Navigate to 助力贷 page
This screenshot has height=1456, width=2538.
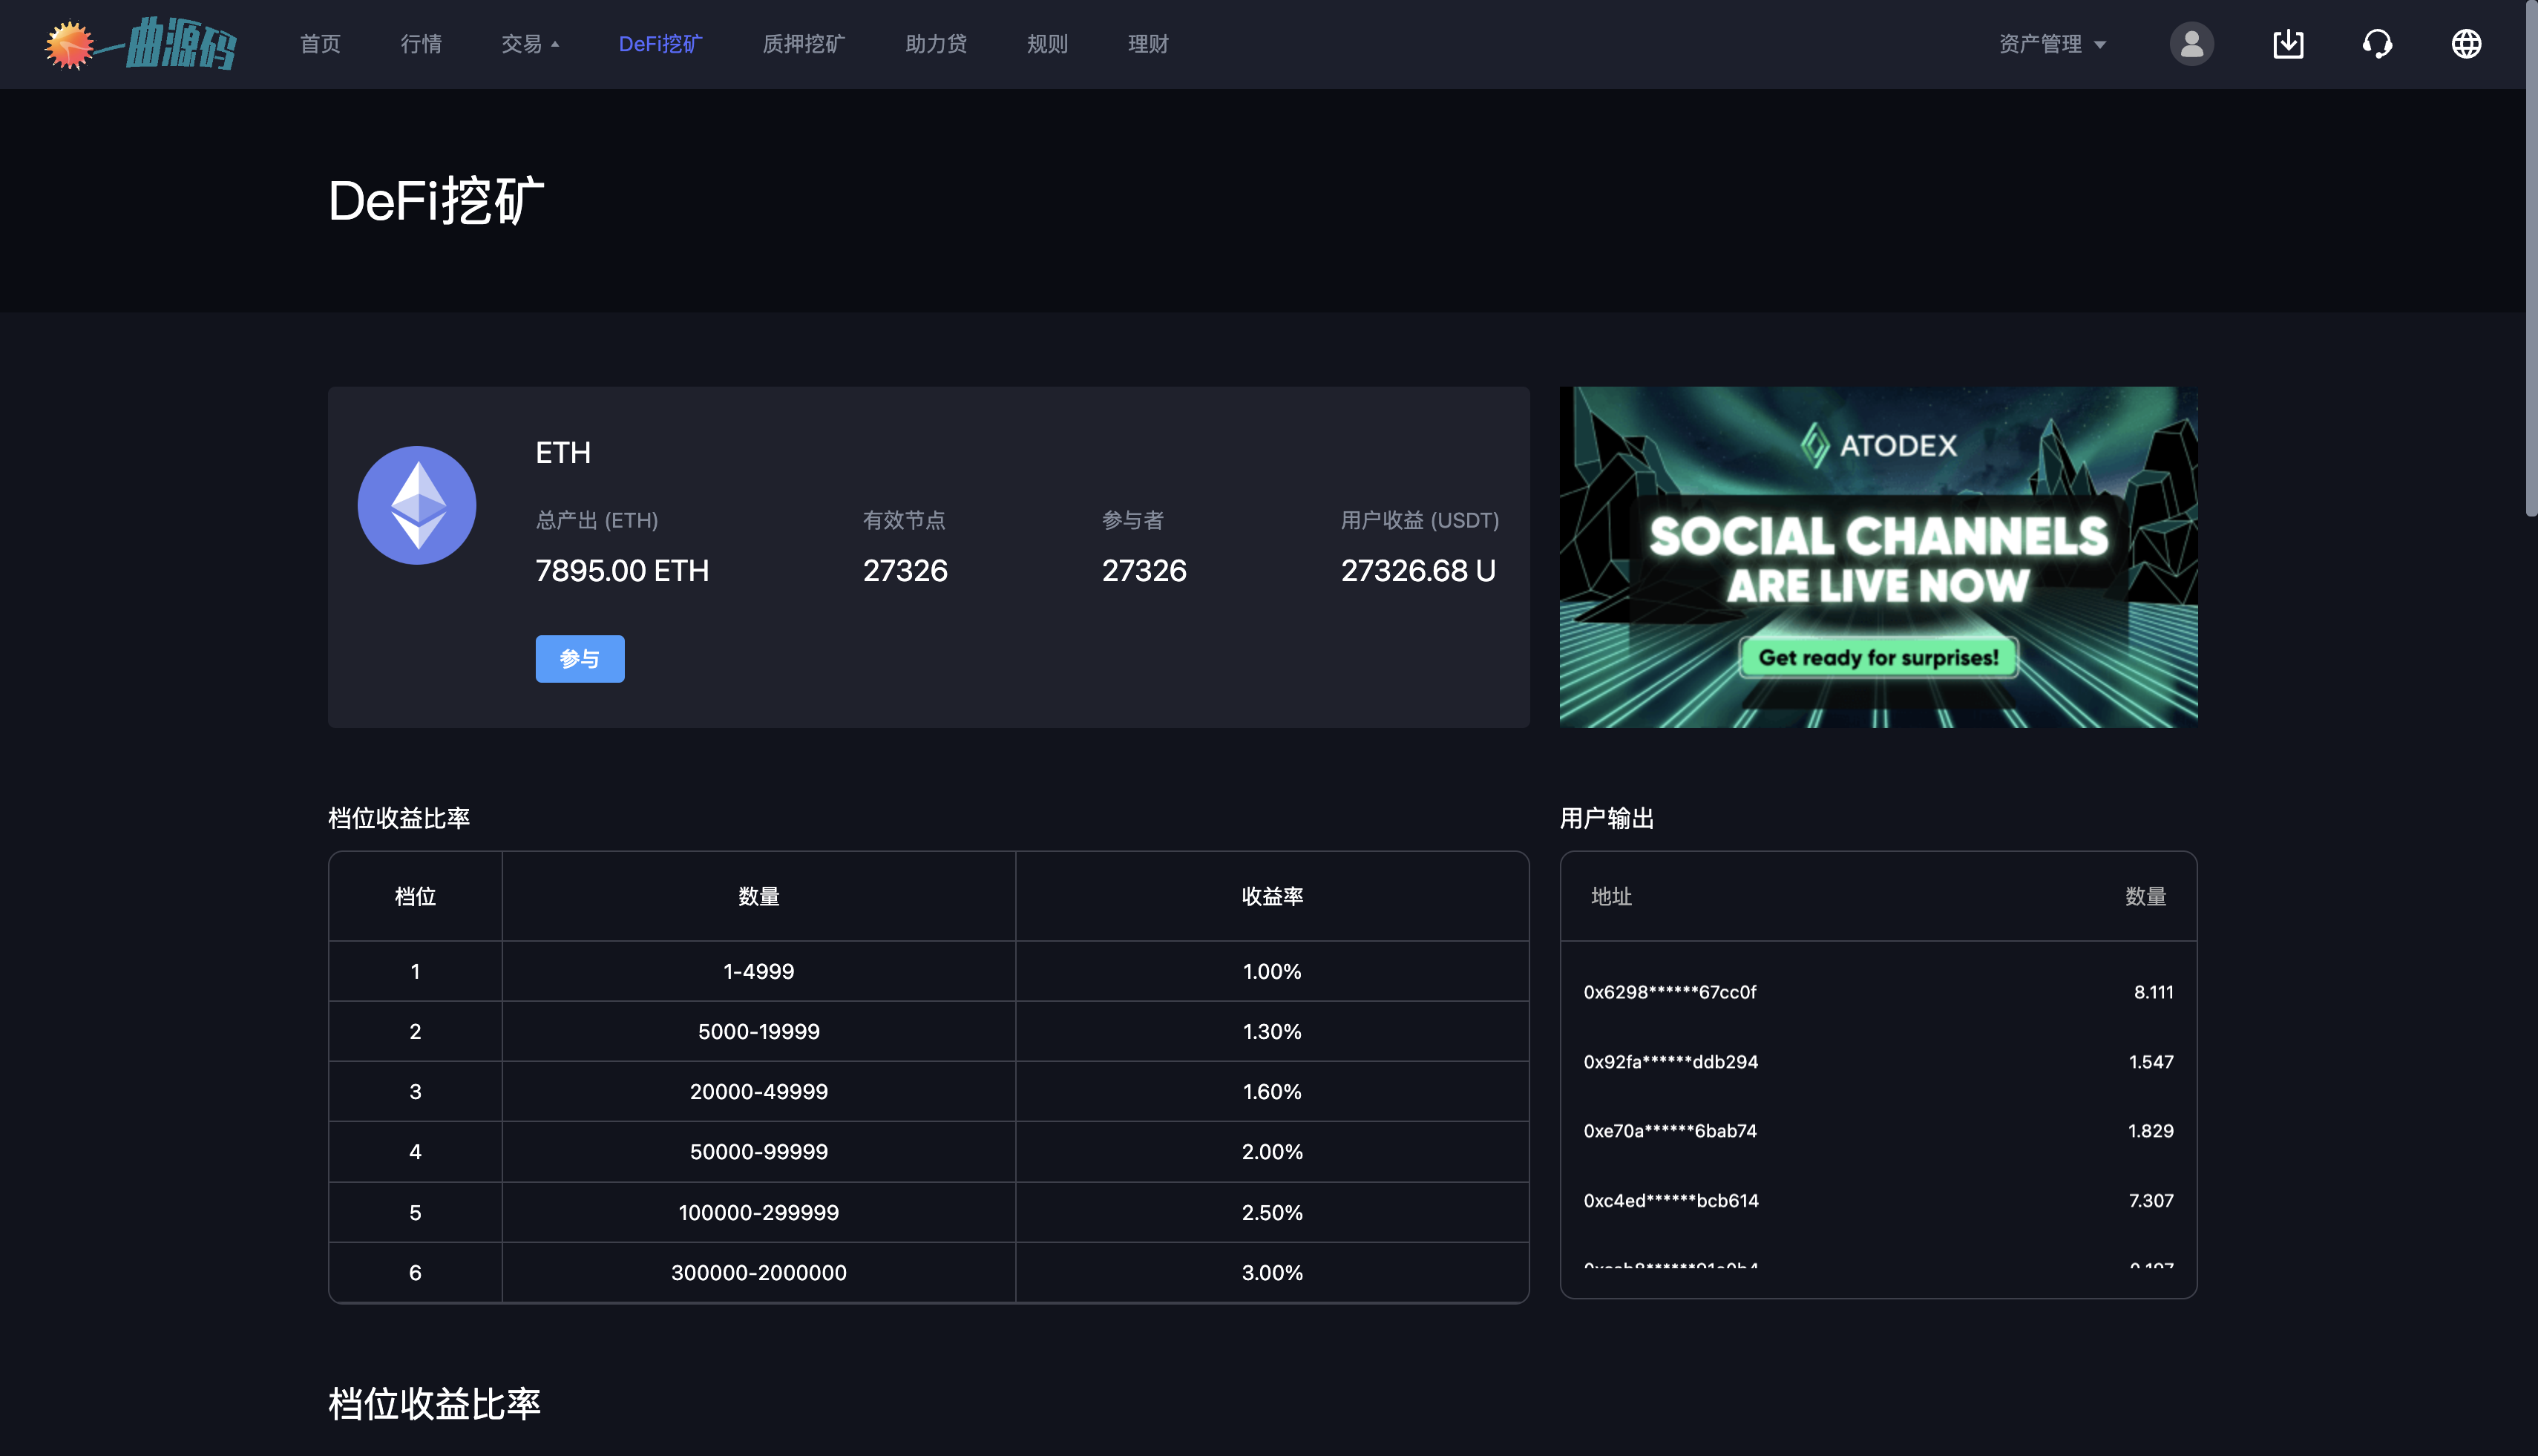click(x=936, y=44)
